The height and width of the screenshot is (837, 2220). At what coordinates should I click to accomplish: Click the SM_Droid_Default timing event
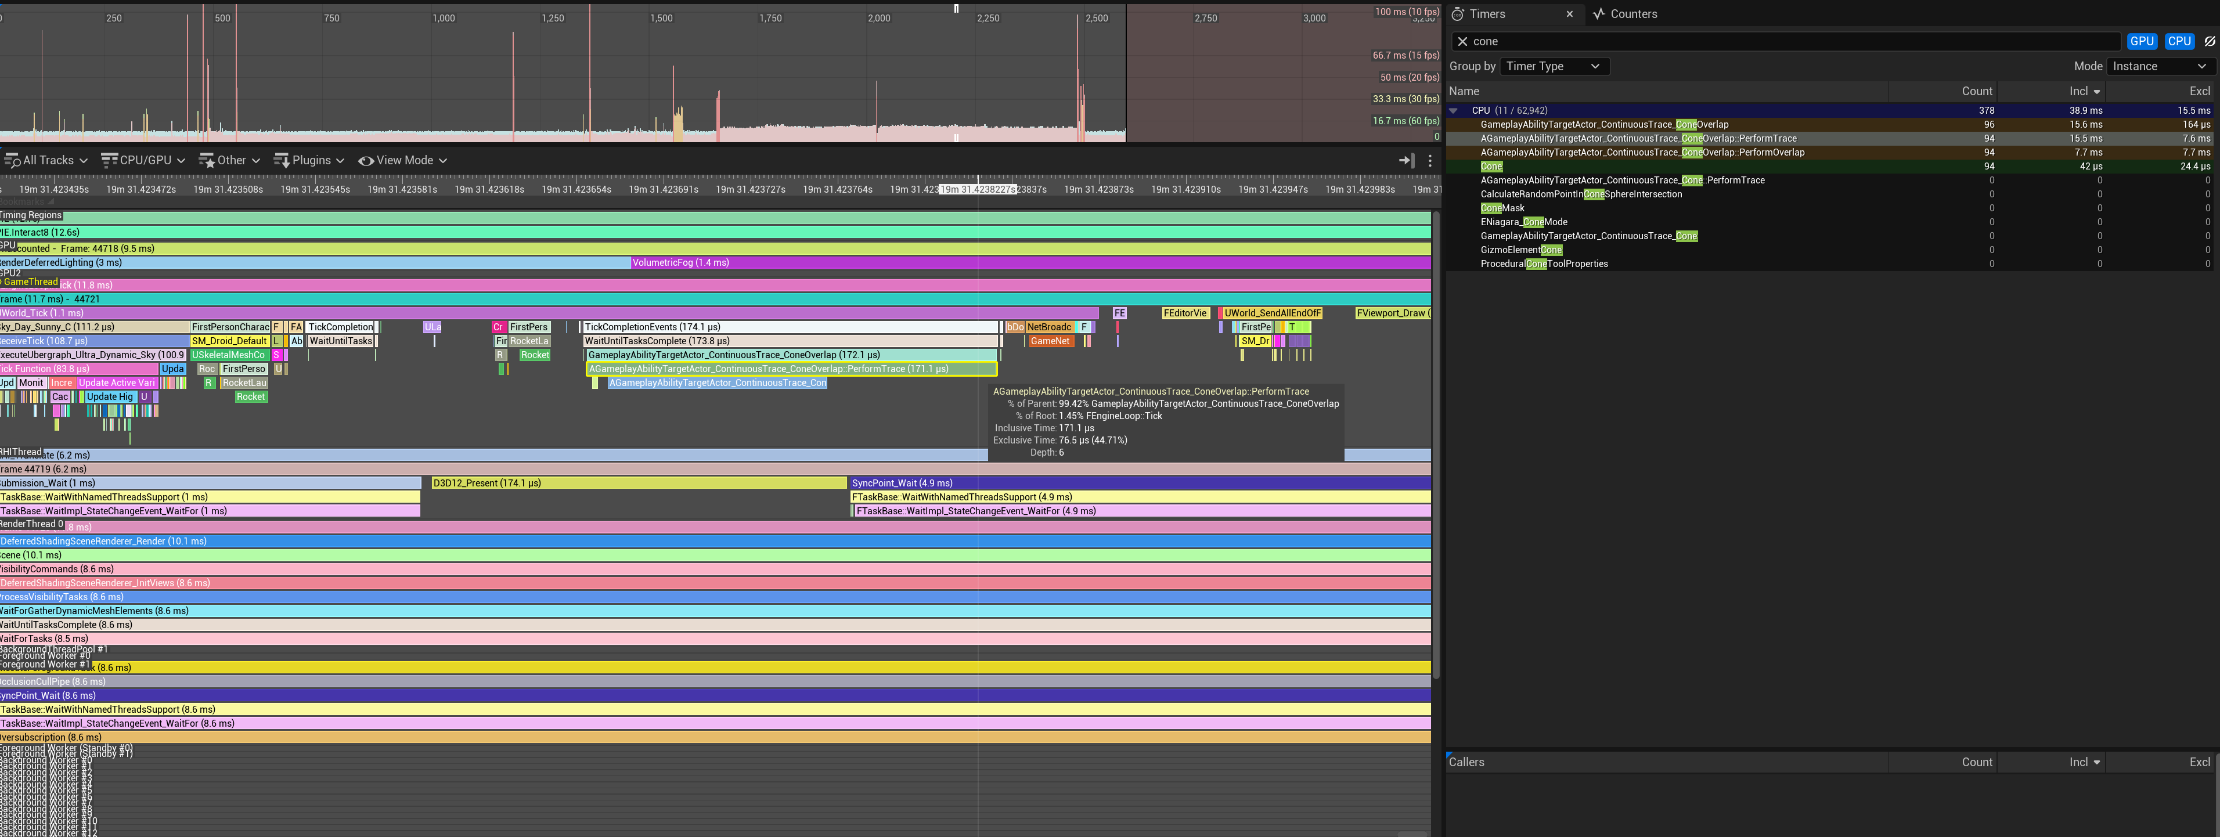pyautogui.click(x=229, y=341)
